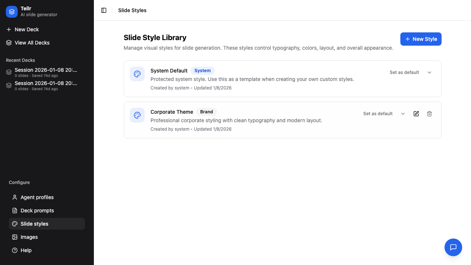The width and height of the screenshot is (471, 265).
Task: Create a new style
Action: (x=421, y=39)
